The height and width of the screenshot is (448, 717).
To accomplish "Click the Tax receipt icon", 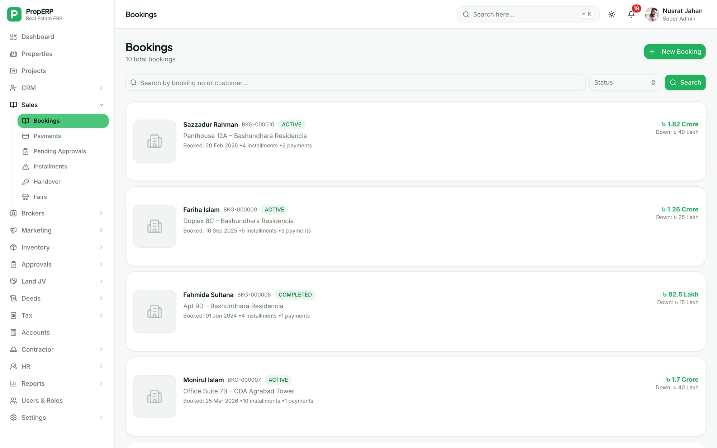I will tap(14, 315).
